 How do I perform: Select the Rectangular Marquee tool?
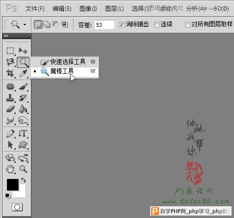tap(10, 51)
